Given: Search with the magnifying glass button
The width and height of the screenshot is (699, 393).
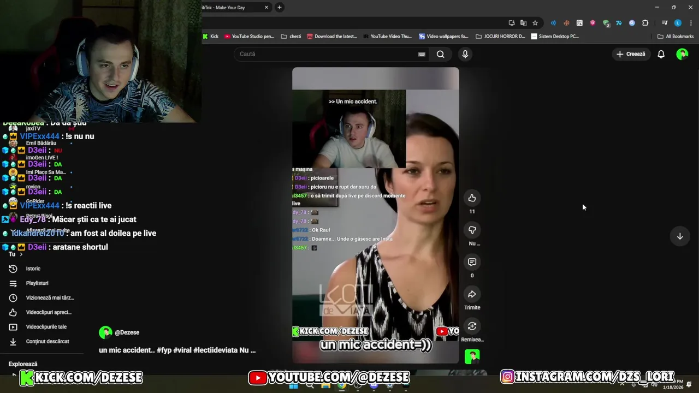Looking at the screenshot, I should 440,54.
